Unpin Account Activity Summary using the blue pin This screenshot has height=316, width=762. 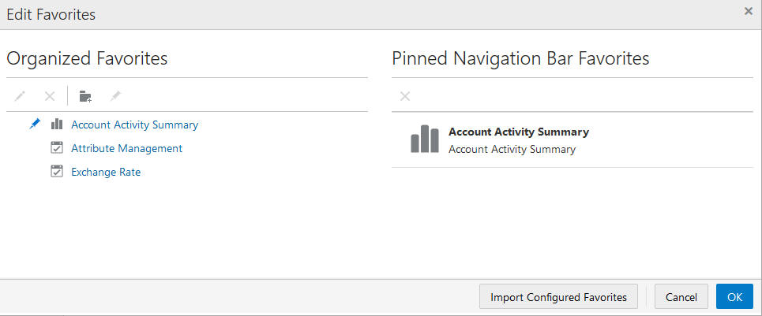35,124
